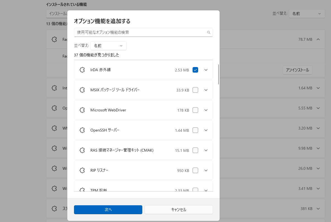Click the MSIX パッケージ ツール ドライバー feature icon

tap(82, 90)
